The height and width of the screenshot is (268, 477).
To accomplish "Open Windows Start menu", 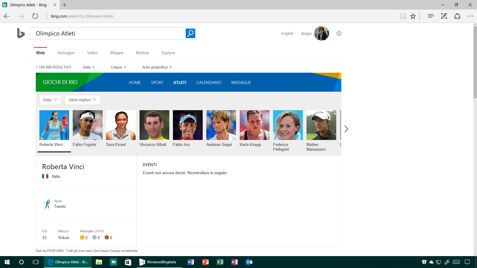I will pyautogui.click(x=7, y=262).
